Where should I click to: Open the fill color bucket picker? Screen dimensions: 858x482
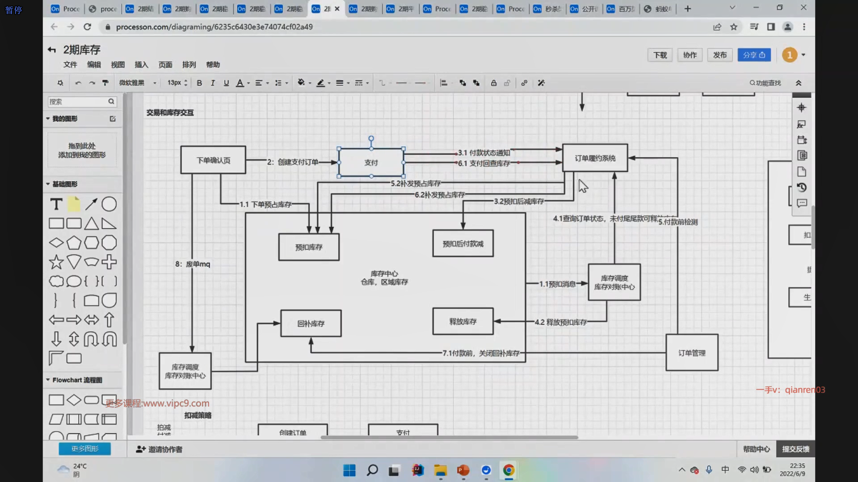coord(301,83)
